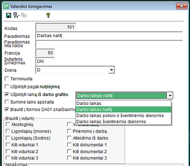Click the copy documents toolbar icon
This screenshot has height=166, width=190.
point(24,15)
